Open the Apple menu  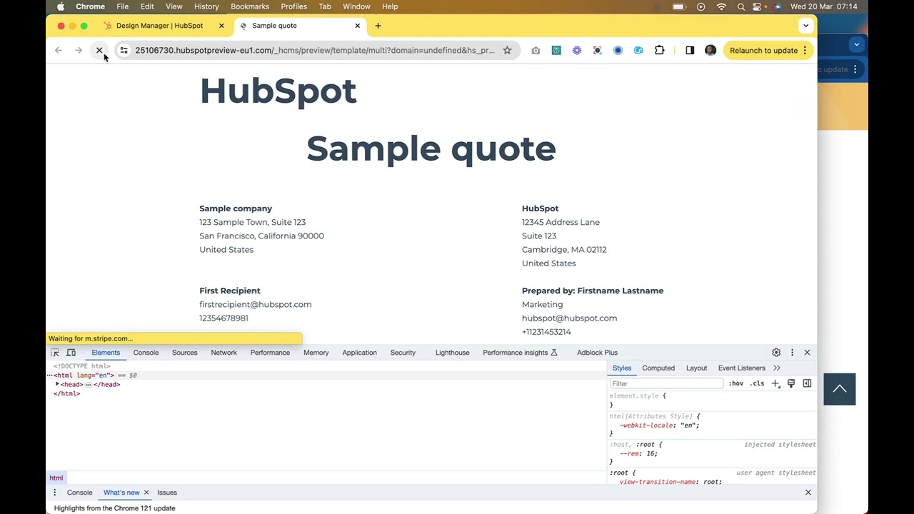point(60,6)
